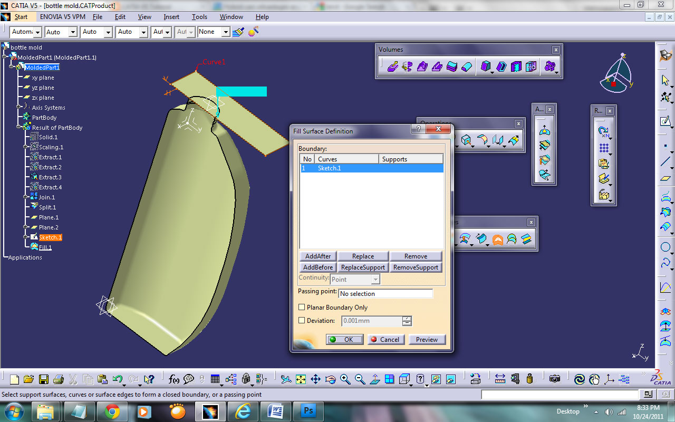This screenshot has width=675, height=422.
Task: Select the orange Fill tool in the Surfaces toolbar
Action: pos(497,239)
